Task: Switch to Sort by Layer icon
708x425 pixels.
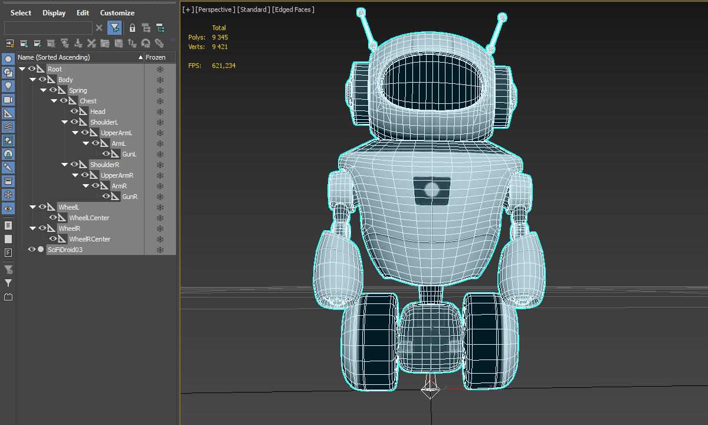Action: pos(160,28)
